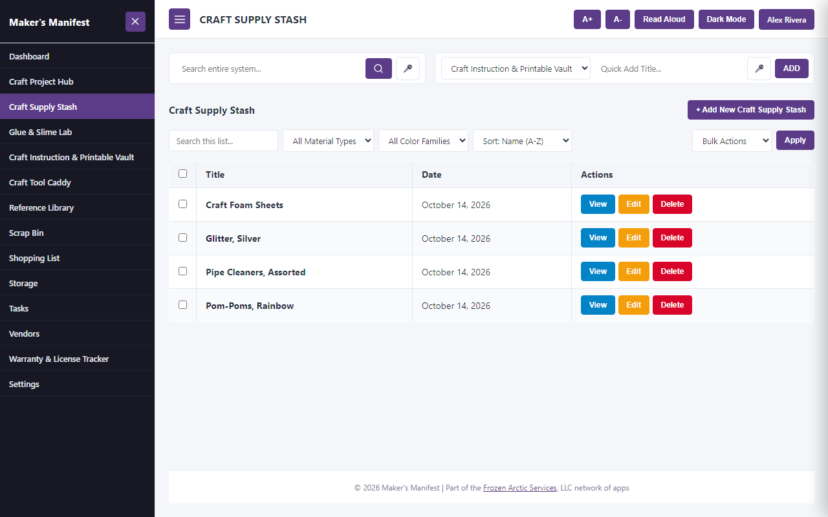Image resolution: width=828 pixels, height=517 pixels.
Task: Click the ADD quick add button
Action: (792, 69)
